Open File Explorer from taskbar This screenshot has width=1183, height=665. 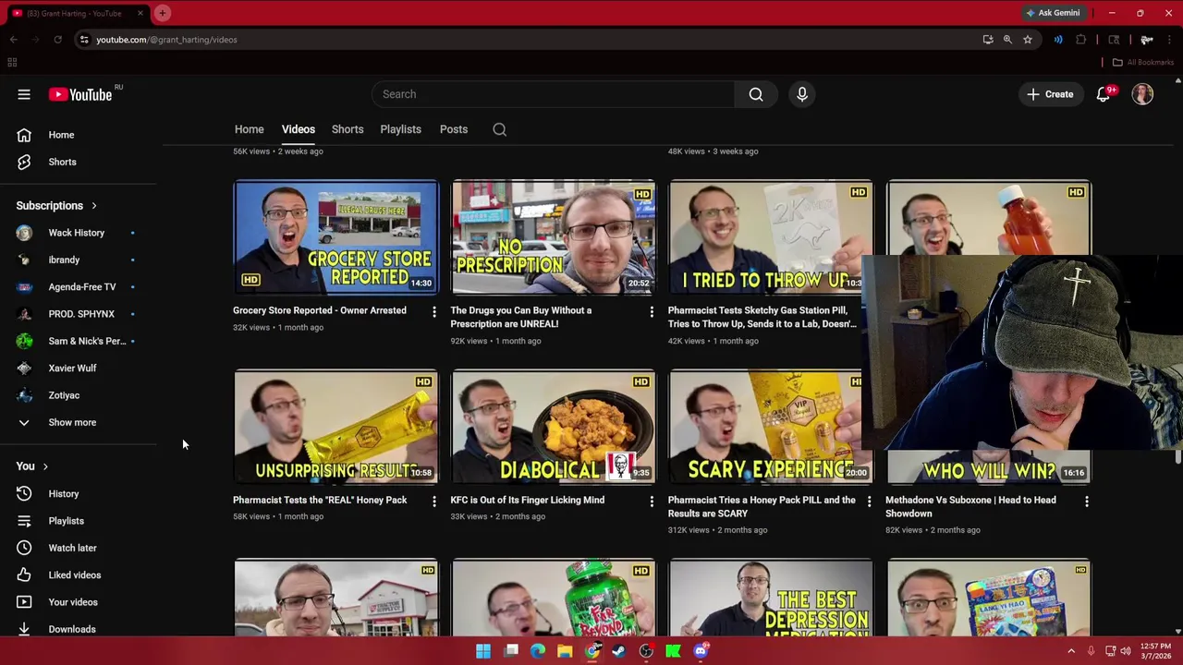click(565, 651)
